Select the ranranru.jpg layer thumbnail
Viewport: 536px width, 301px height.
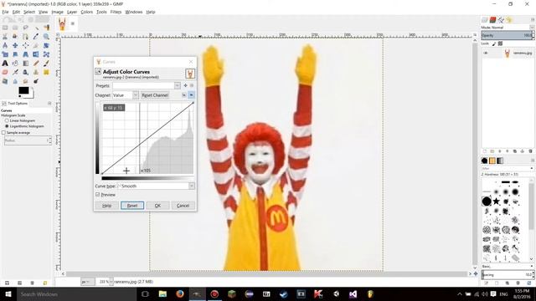508,53
